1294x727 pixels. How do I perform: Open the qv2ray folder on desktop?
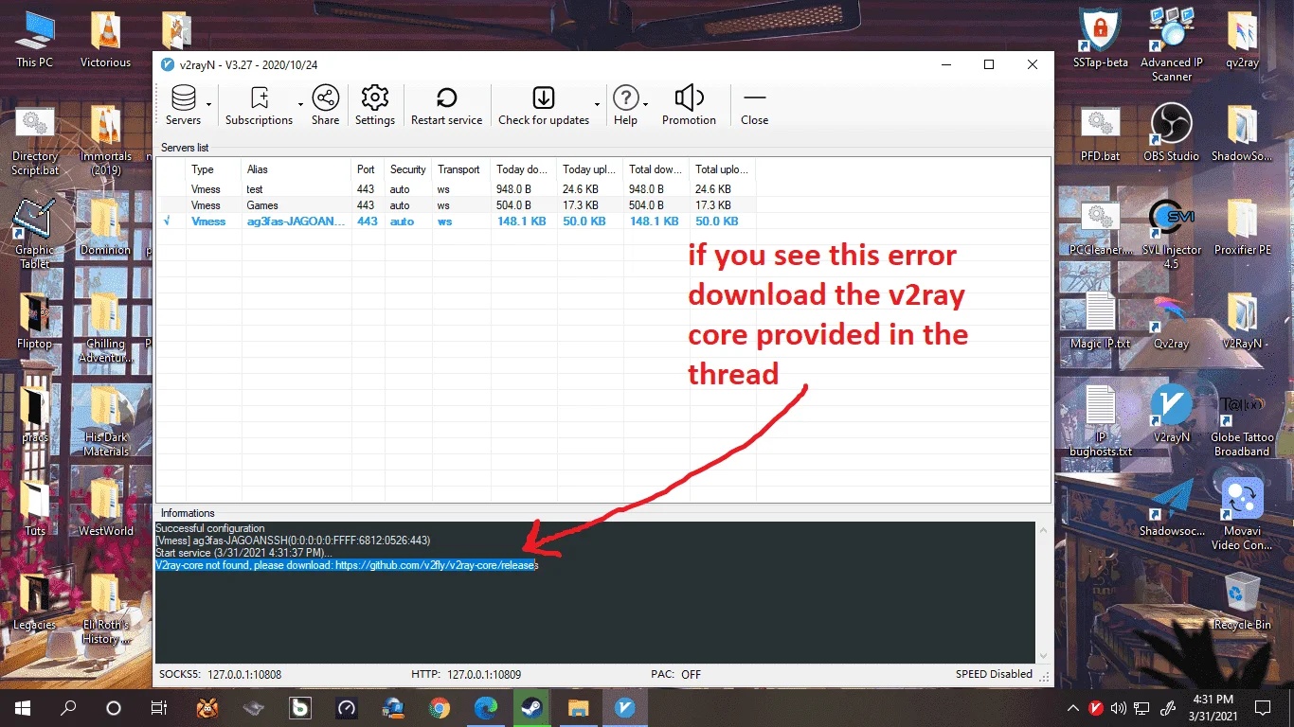click(1242, 41)
